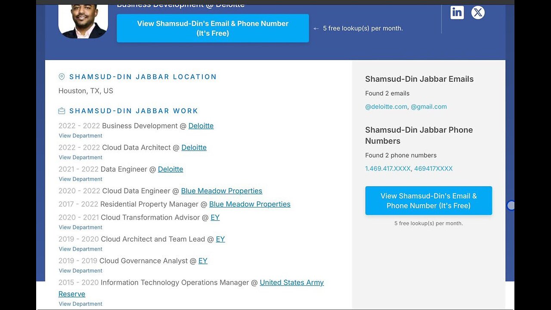Click the Found 2 emails text
Screen dimensions: 551x310
pos(387,93)
